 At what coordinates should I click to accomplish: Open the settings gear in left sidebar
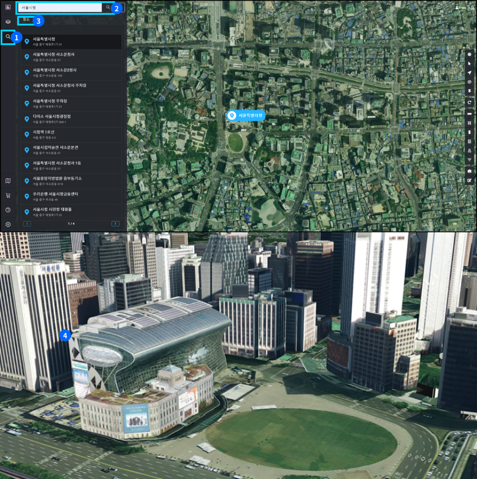(8, 224)
